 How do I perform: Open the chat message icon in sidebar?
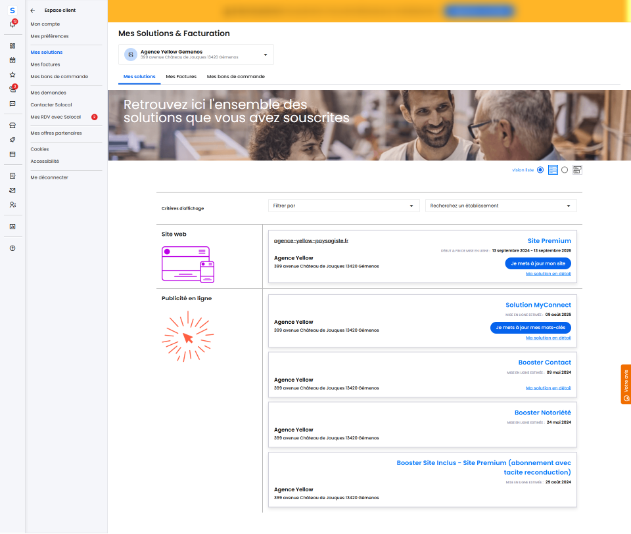tap(12, 104)
